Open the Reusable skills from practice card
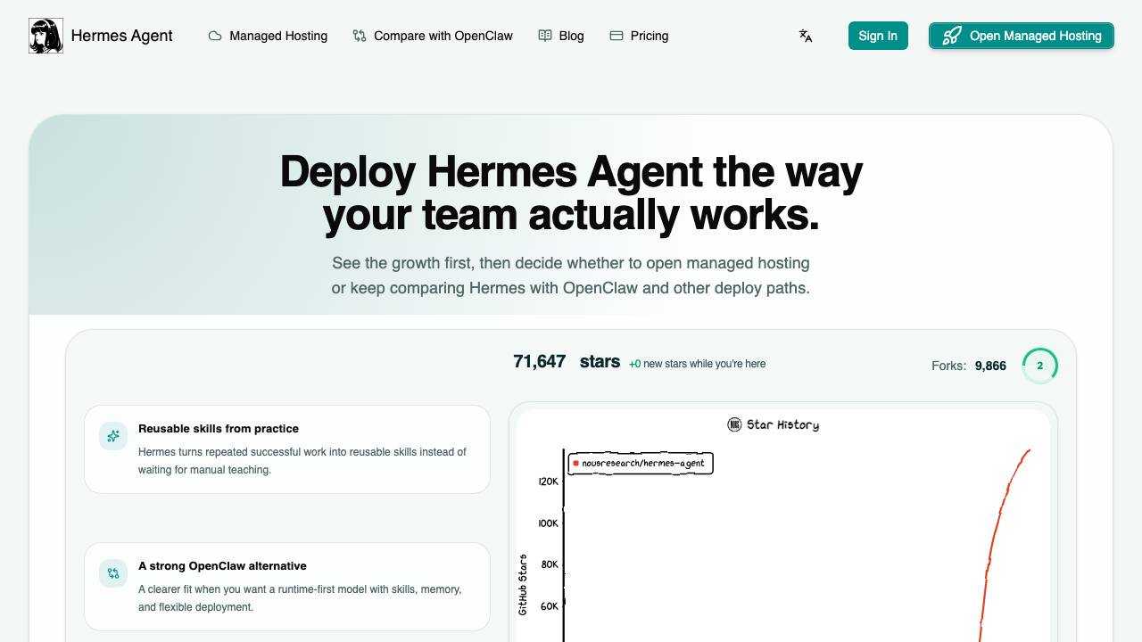 [287, 449]
